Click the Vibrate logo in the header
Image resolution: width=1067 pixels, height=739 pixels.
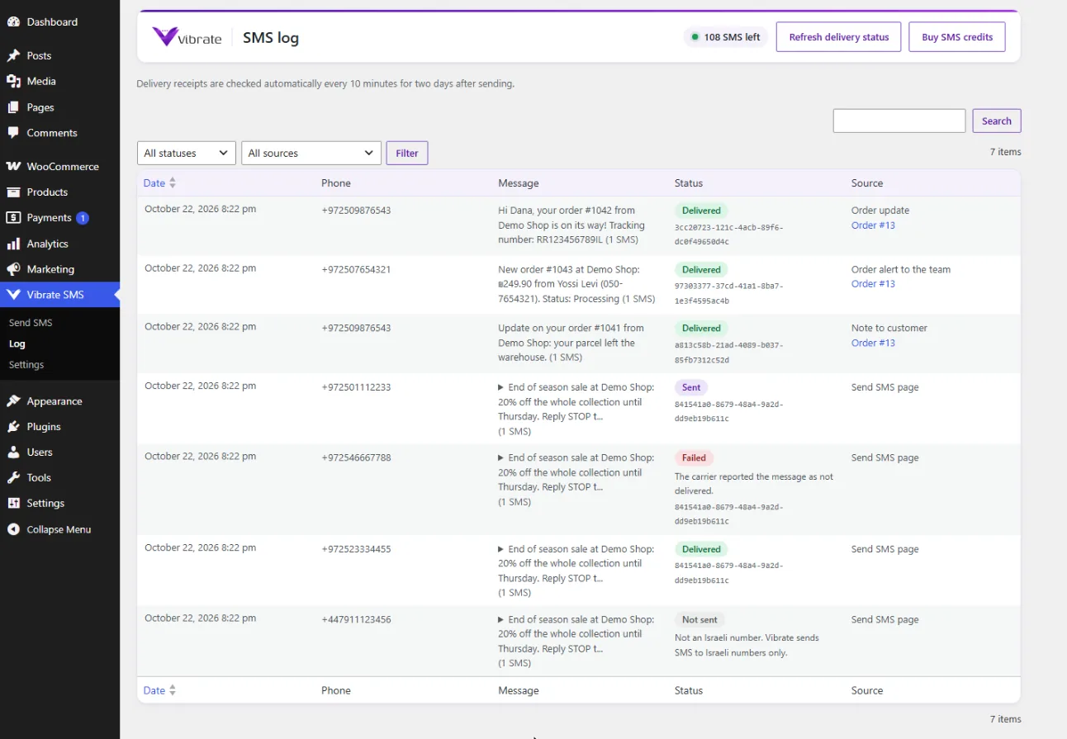point(187,37)
